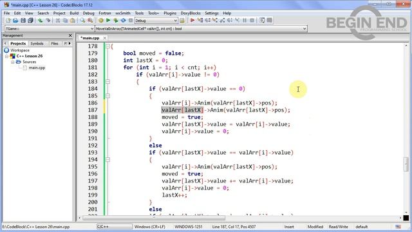
Task: Click the horizontal scrollbar thumb in editor
Action: pyautogui.click(x=154, y=218)
